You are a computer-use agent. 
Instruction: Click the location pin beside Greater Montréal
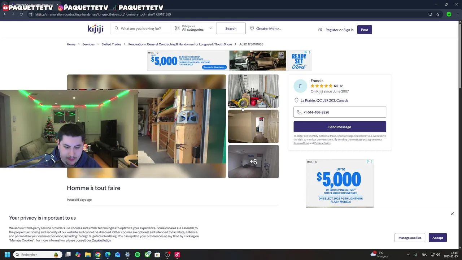coord(252,29)
